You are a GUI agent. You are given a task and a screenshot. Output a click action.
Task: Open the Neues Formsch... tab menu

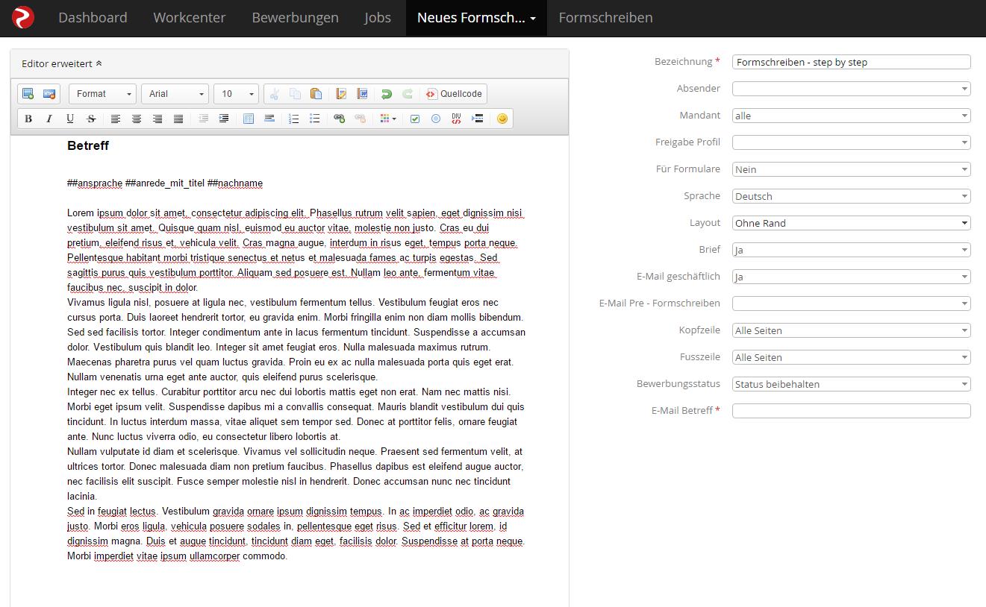476,18
